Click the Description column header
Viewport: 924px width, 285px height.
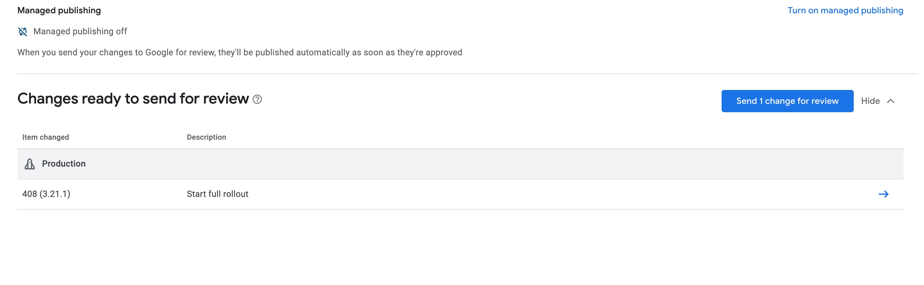(206, 137)
